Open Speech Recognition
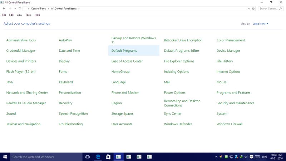286x161 pixels. [73, 114]
